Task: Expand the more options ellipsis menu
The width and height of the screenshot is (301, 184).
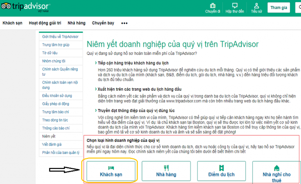Action: click(x=124, y=23)
